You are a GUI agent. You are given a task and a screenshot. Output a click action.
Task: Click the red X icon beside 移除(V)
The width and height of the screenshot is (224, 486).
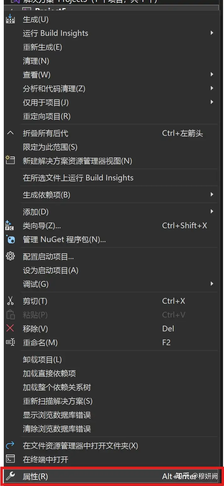(x=10, y=329)
